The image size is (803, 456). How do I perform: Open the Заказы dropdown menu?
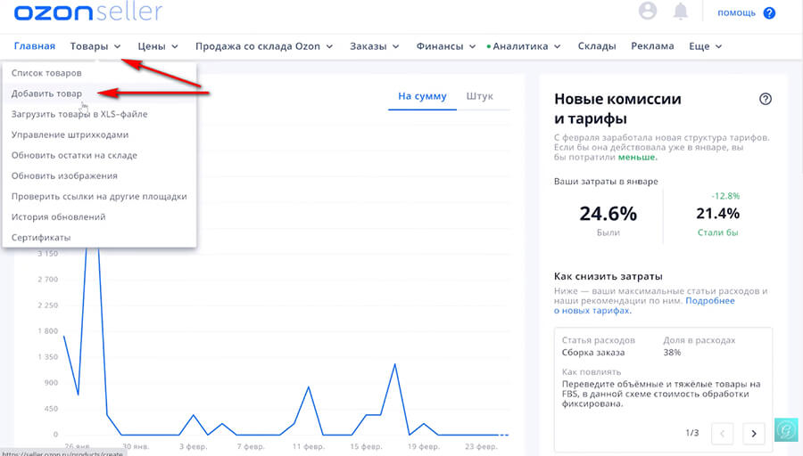pos(375,46)
